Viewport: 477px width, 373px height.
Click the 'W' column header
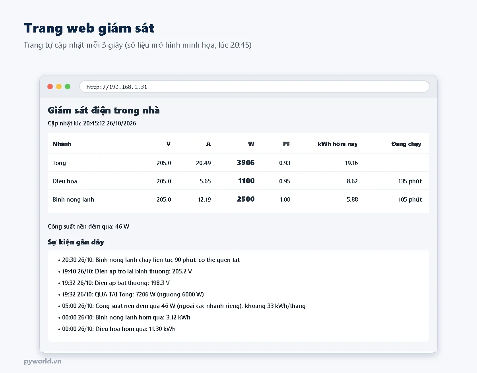tap(251, 144)
